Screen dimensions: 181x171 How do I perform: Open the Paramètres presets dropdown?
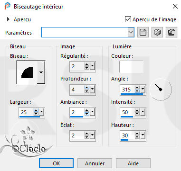(x=131, y=32)
